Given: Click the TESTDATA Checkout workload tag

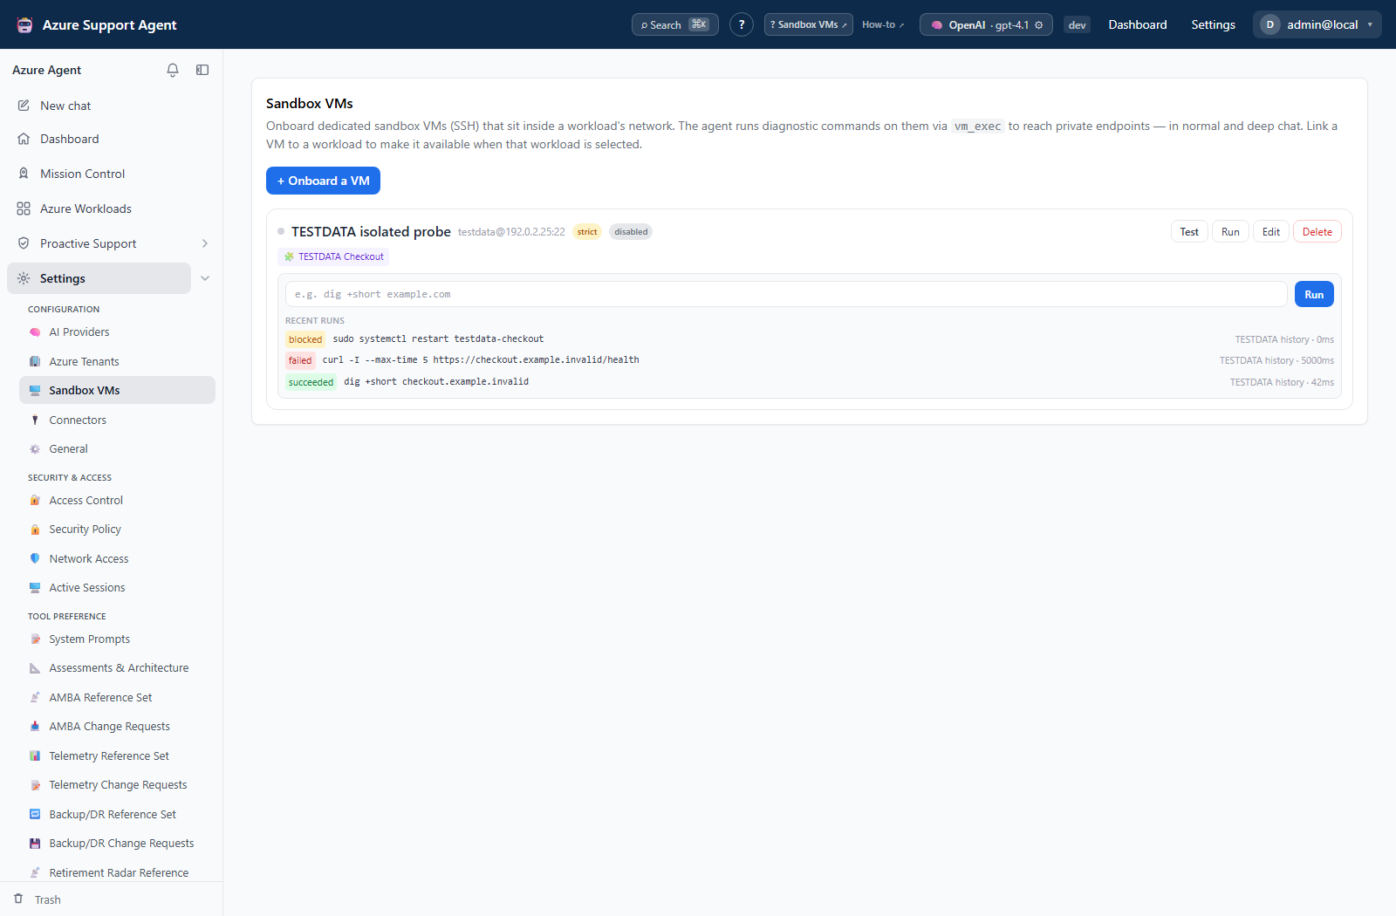Looking at the screenshot, I should pyautogui.click(x=333, y=256).
